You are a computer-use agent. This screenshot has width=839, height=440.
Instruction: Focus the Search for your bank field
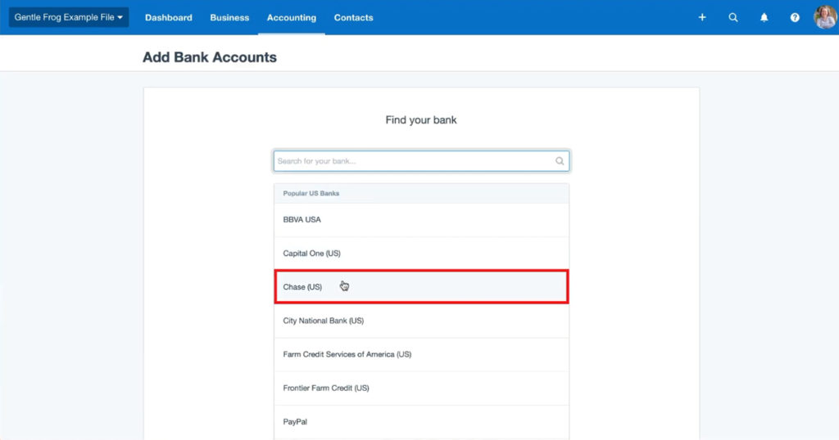coord(421,161)
